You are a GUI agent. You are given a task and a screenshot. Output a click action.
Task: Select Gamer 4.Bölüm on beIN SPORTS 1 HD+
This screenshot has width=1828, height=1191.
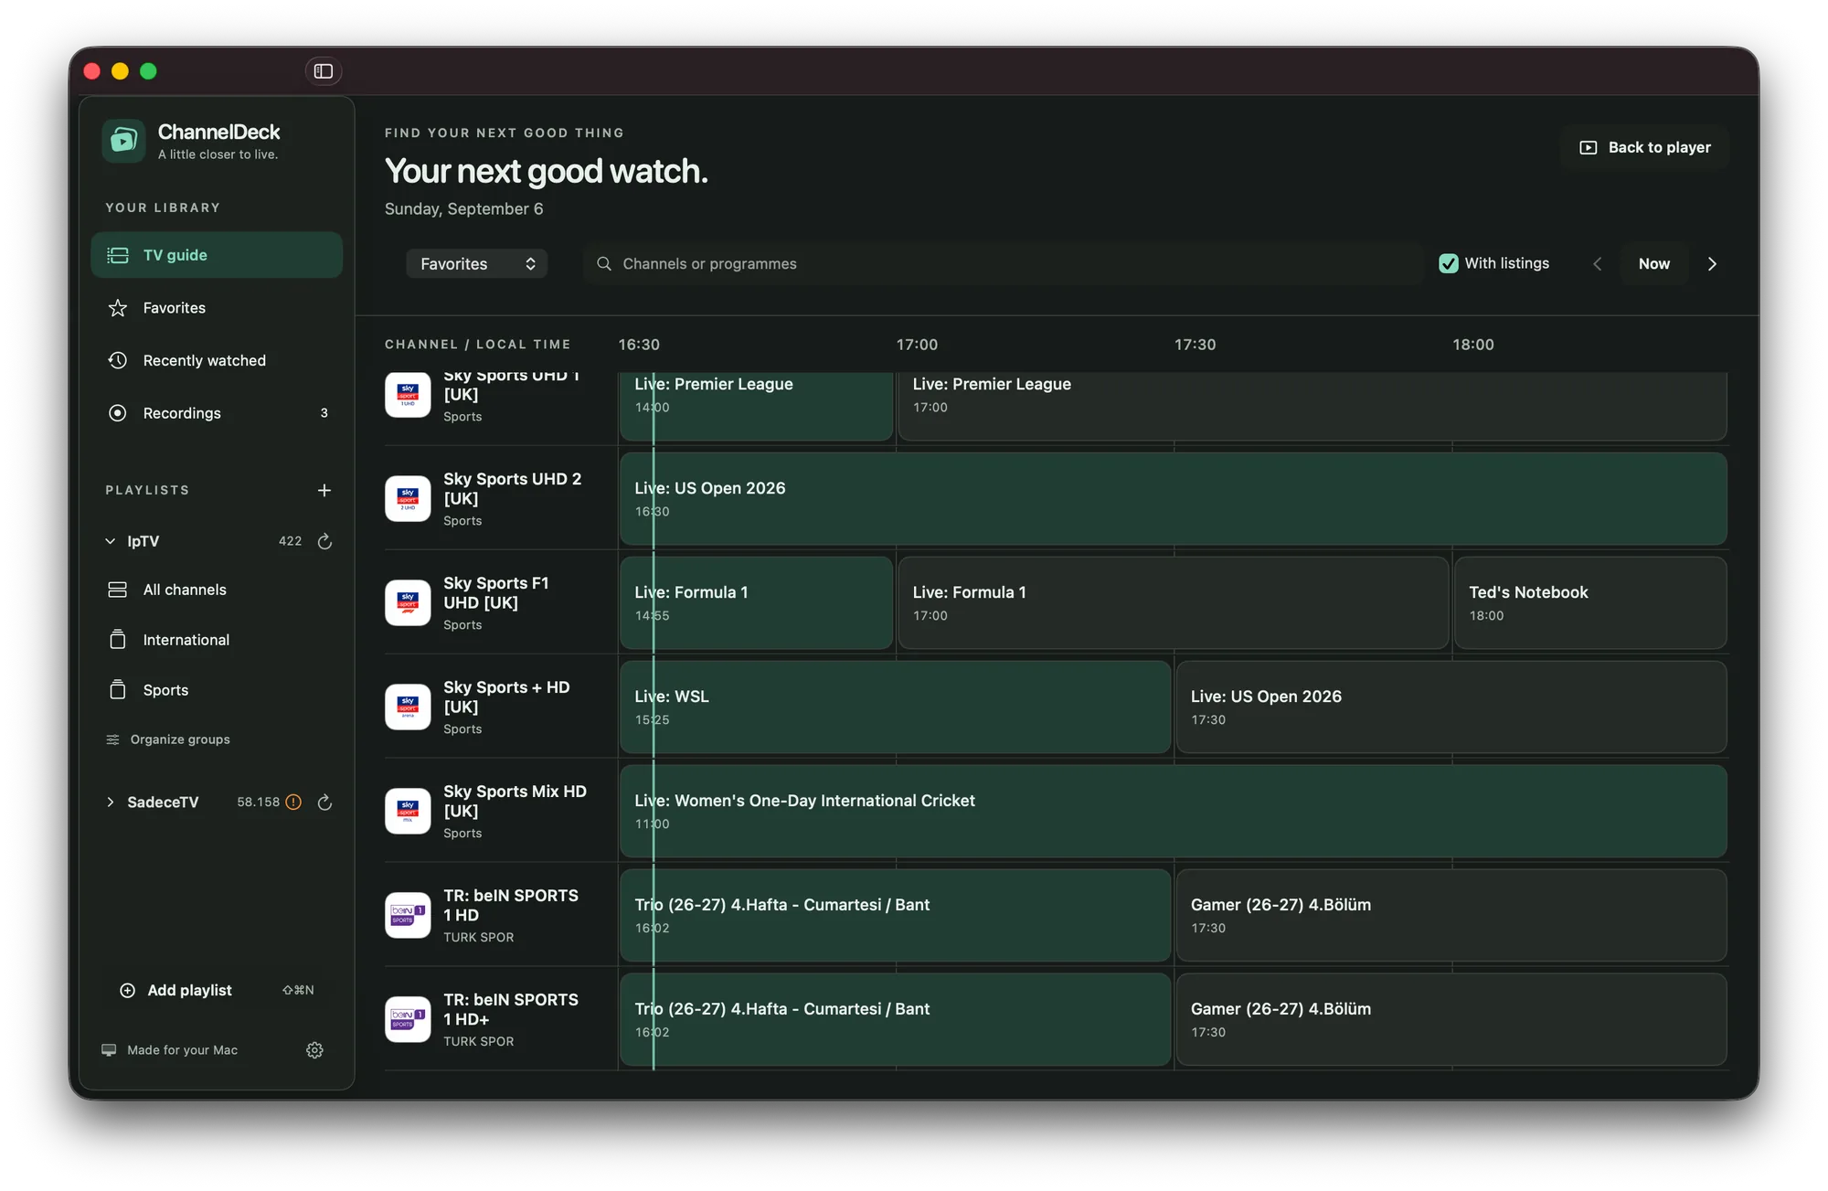(x=1451, y=1020)
